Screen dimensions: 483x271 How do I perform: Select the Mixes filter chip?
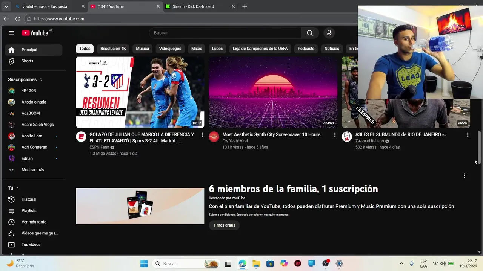[197, 49]
